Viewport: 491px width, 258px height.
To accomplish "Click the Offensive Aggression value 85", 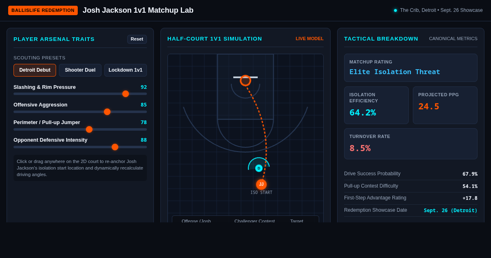I will click(x=144, y=105).
